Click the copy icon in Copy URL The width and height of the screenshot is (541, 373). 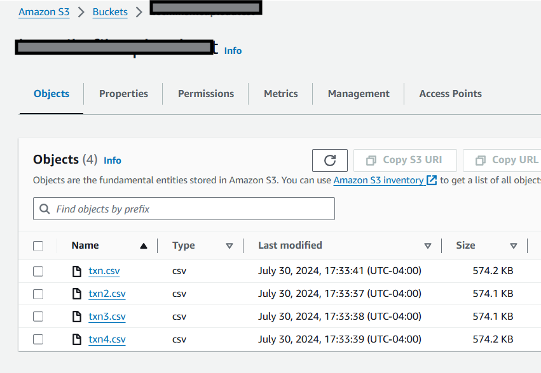pos(480,160)
